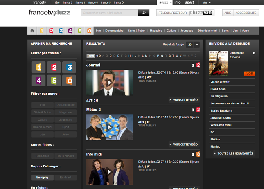Expand the plus menu in top bar

[x=207, y=2]
